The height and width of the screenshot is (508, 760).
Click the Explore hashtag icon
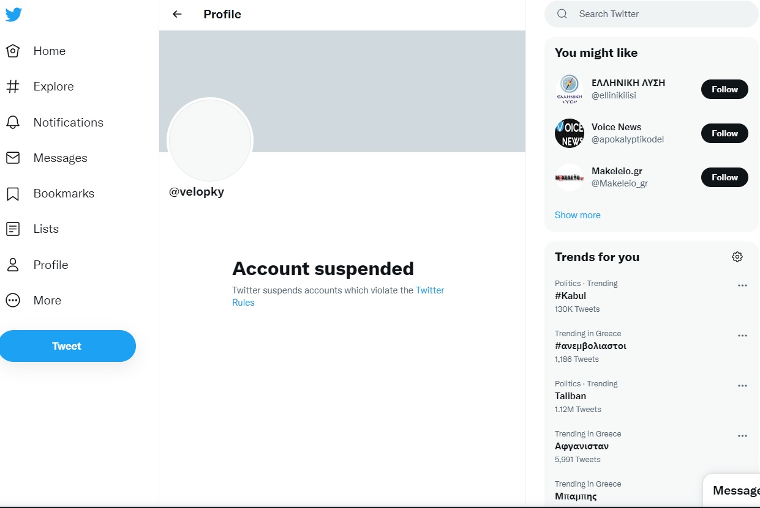point(13,87)
